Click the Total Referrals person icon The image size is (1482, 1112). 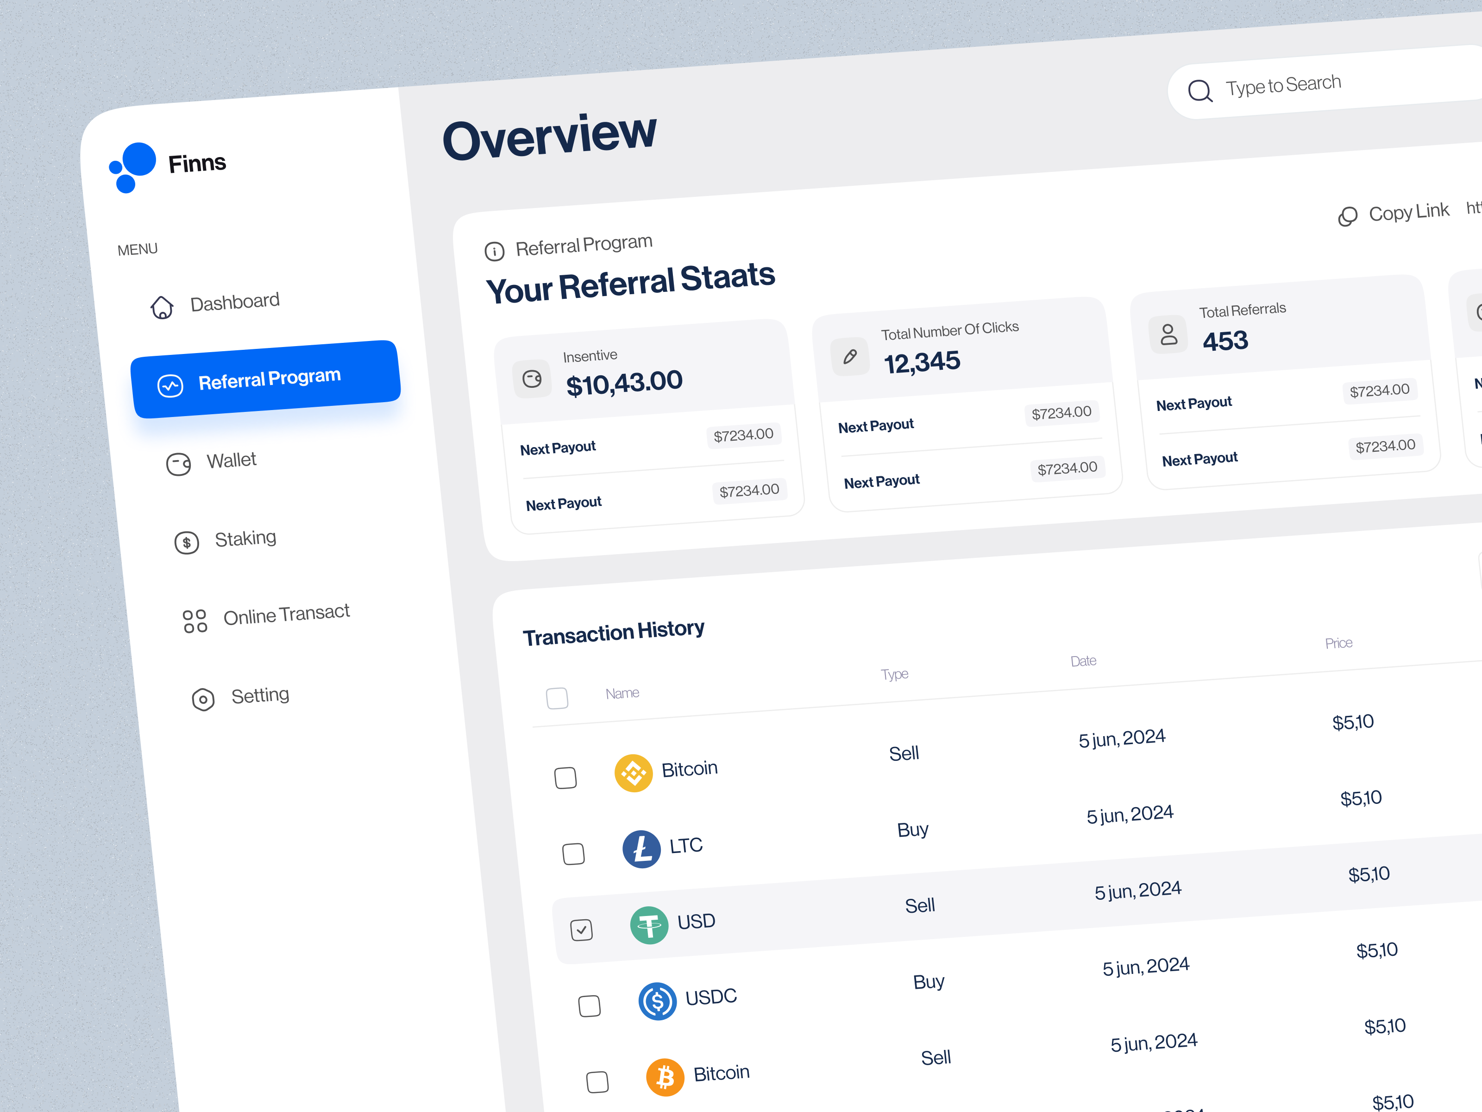[1168, 334]
